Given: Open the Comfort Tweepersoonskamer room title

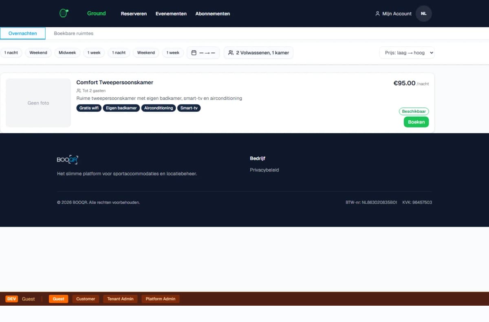Looking at the screenshot, I should tap(115, 82).
